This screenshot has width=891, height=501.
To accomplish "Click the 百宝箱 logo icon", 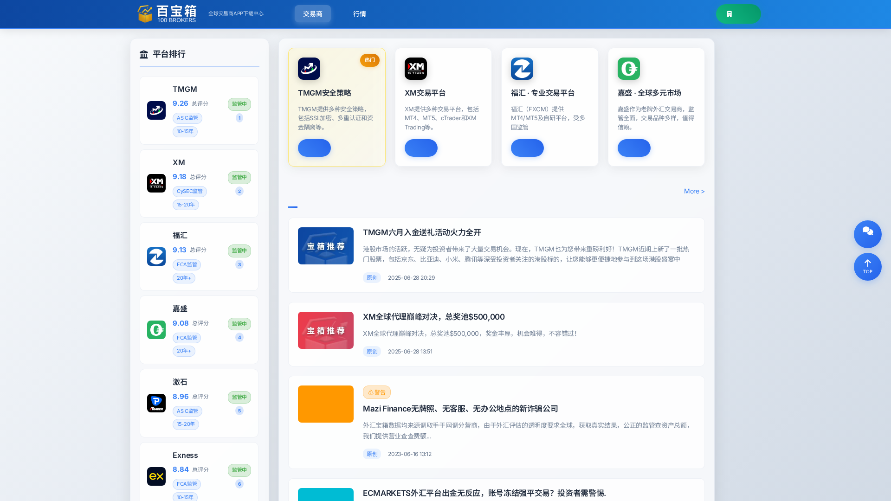I will point(144,14).
